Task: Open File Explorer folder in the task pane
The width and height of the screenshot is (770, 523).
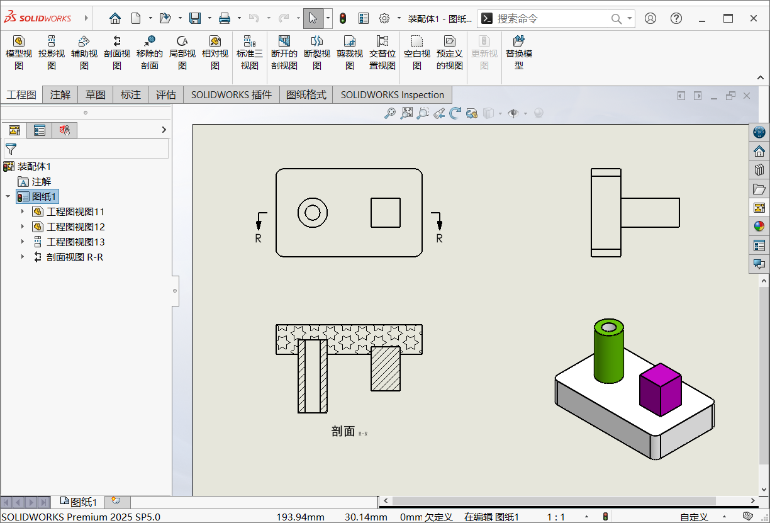Action: click(759, 189)
